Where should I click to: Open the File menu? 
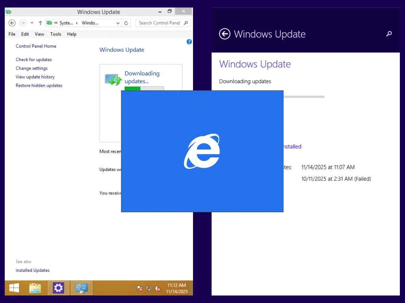pos(12,34)
